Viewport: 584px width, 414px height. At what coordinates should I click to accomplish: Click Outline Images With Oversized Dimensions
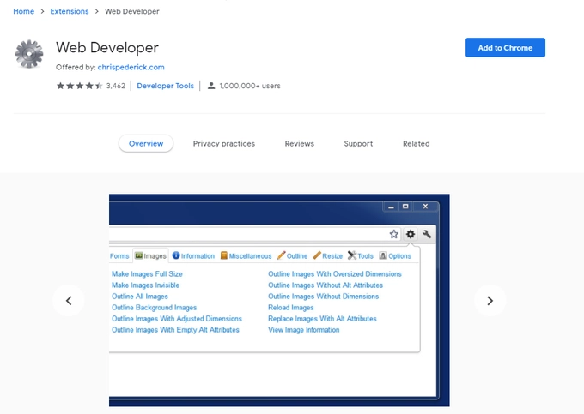point(335,274)
